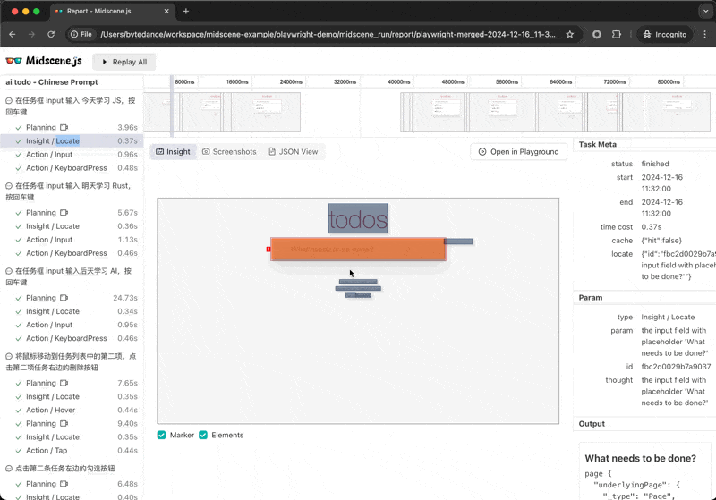Collapse the '将鼠标移动到任务列表' task group

click(9, 356)
